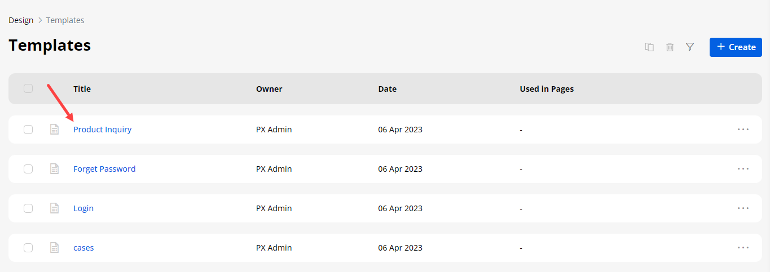The image size is (770, 272).
Task: Open the Forget Password template link
Action: coord(104,169)
